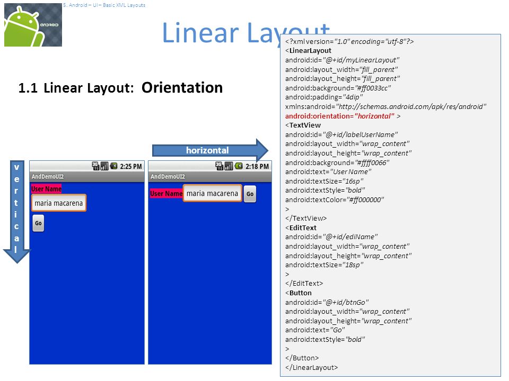Click the 2:18 PM clock text
The width and height of the screenshot is (509, 381).
point(257,167)
